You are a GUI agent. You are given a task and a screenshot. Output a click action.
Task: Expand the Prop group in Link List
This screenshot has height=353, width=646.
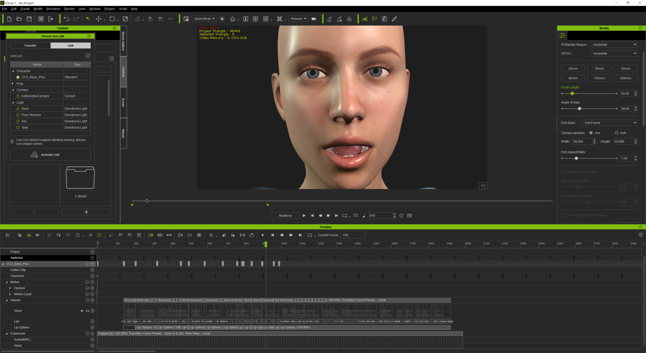(x=13, y=84)
